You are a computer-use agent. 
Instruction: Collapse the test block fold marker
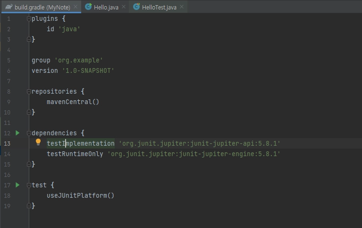pos(29,185)
